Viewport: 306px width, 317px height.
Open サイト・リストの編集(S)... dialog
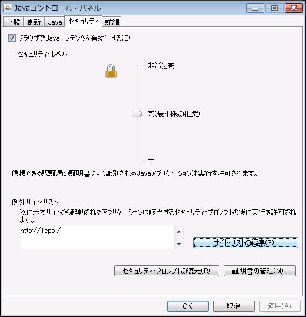point(245,242)
